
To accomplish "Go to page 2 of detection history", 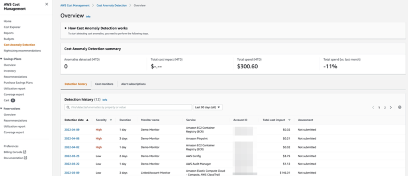I will [385, 107].
